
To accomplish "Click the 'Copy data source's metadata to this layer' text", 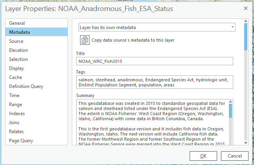I will click(x=133, y=40).
